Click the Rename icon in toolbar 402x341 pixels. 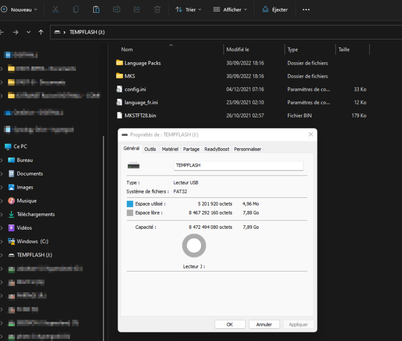[116, 10]
